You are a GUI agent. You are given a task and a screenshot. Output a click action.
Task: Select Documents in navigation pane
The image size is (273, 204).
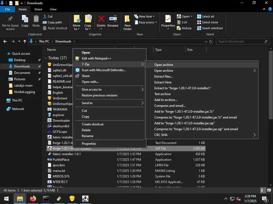(x=22, y=73)
